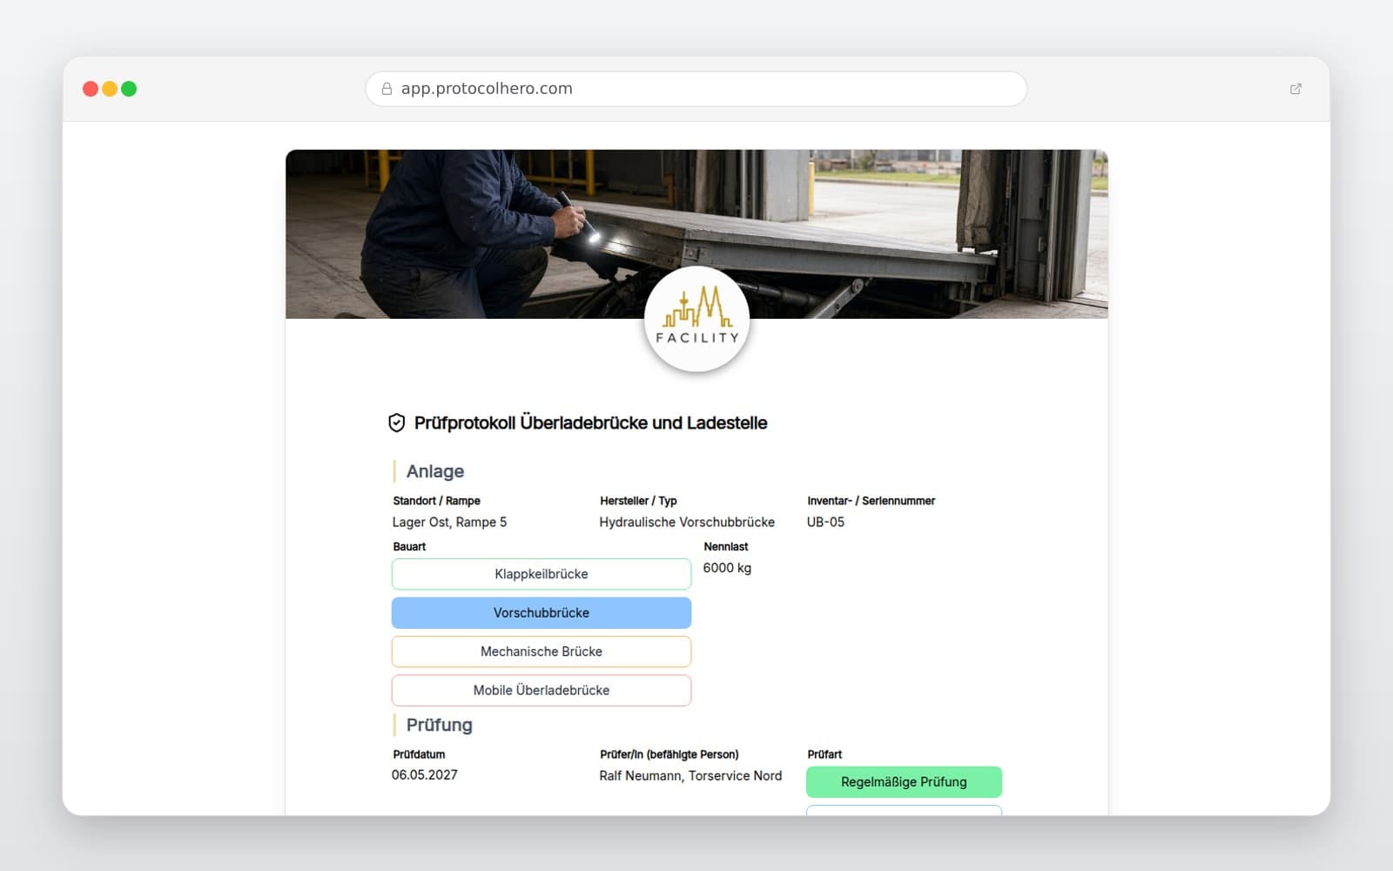The image size is (1393, 871).
Task: Choose Mobile Überladebrücke as Bauart
Action: [x=542, y=691]
